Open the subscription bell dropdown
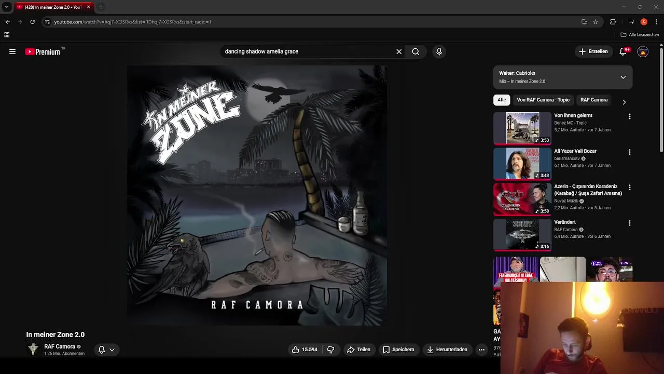The width and height of the screenshot is (664, 374). point(106,350)
